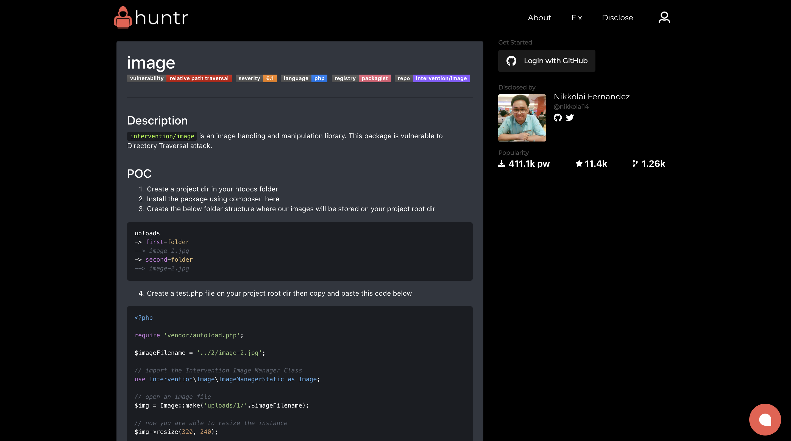791x441 pixels.
Task: Click the @nikkolai14 username handle
Action: [x=571, y=107]
